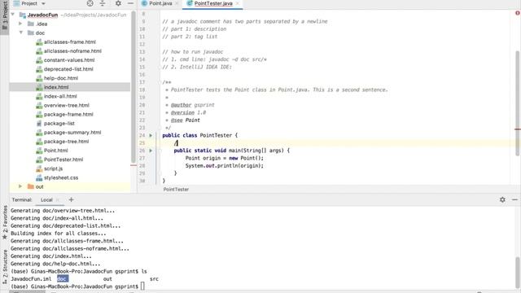Viewport: 521px width, 293px height.
Task: Switch to the Point.java tab
Action: pyautogui.click(x=160, y=3)
